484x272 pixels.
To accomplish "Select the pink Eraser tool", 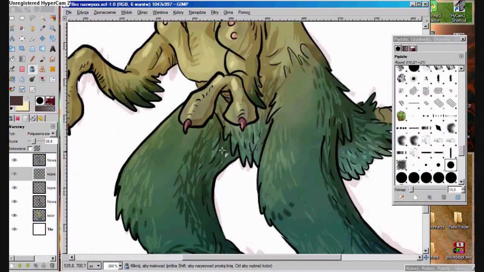I will click(x=22, y=69).
